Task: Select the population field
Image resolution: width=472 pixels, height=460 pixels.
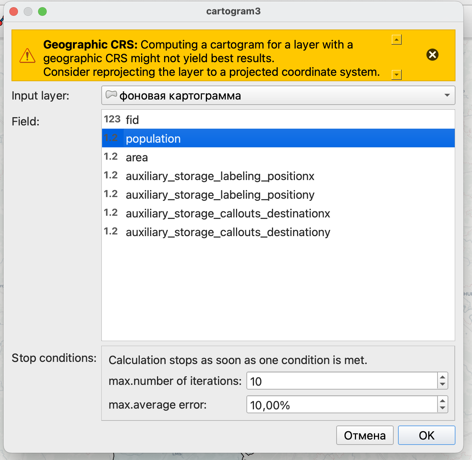Action: [x=153, y=138]
